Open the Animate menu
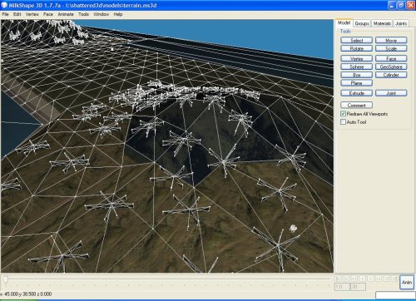 click(66, 14)
